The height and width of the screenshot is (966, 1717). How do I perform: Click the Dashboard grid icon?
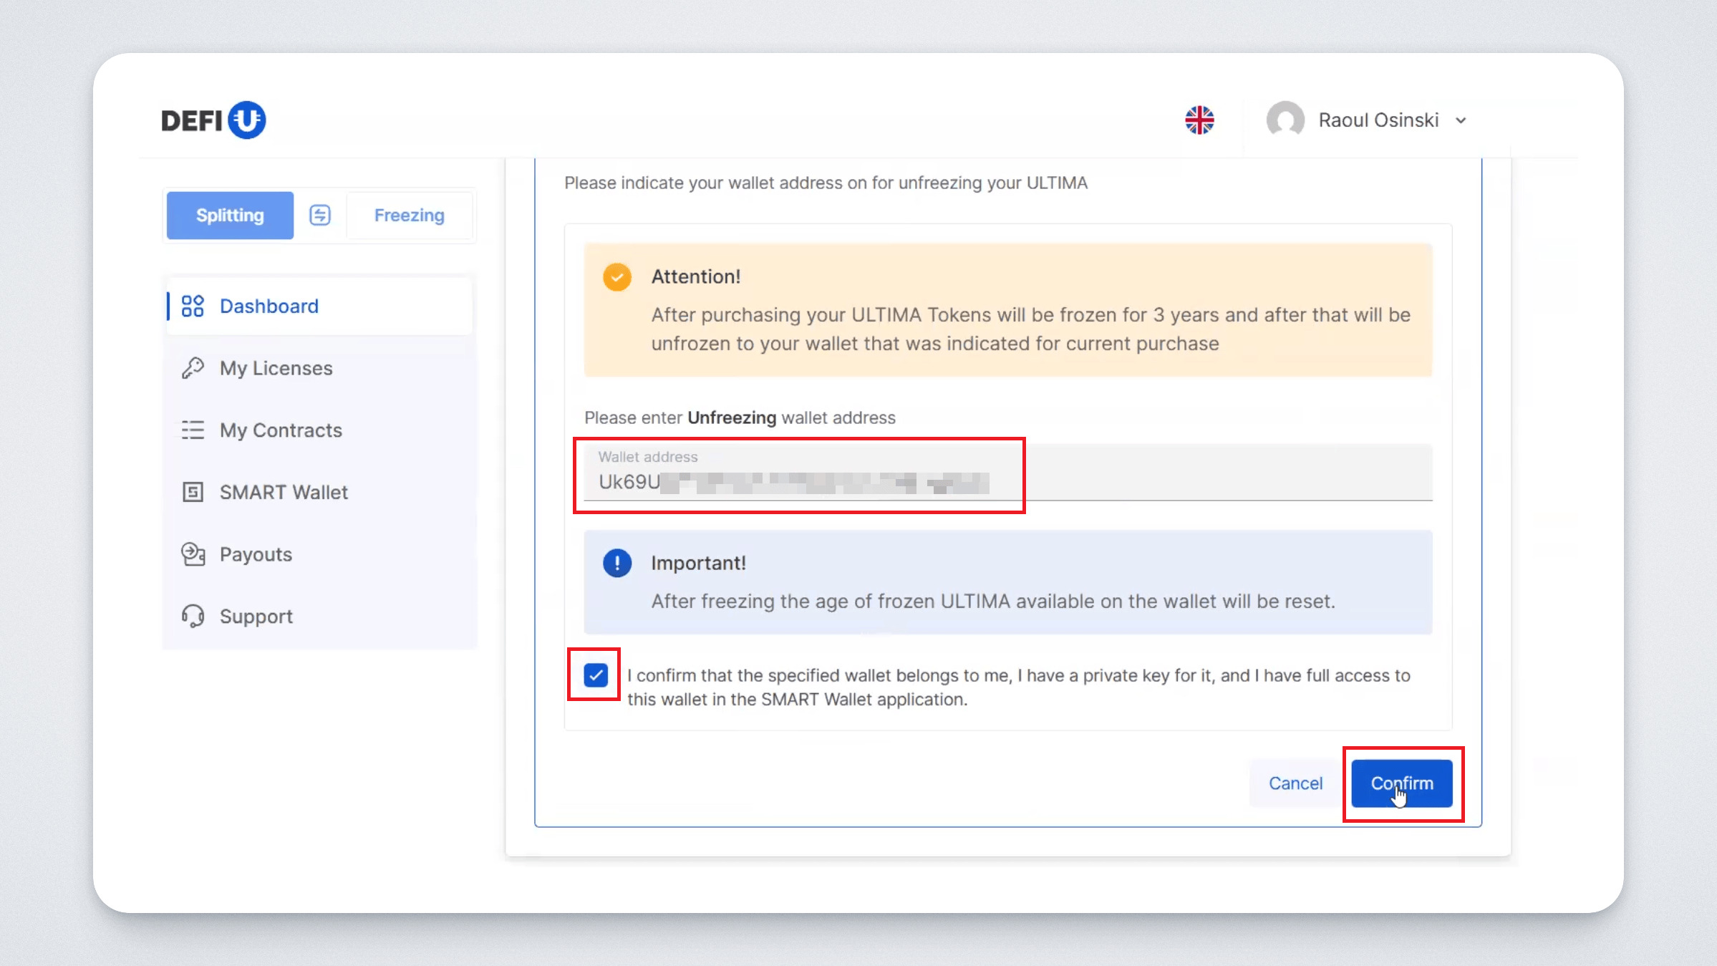tap(193, 306)
